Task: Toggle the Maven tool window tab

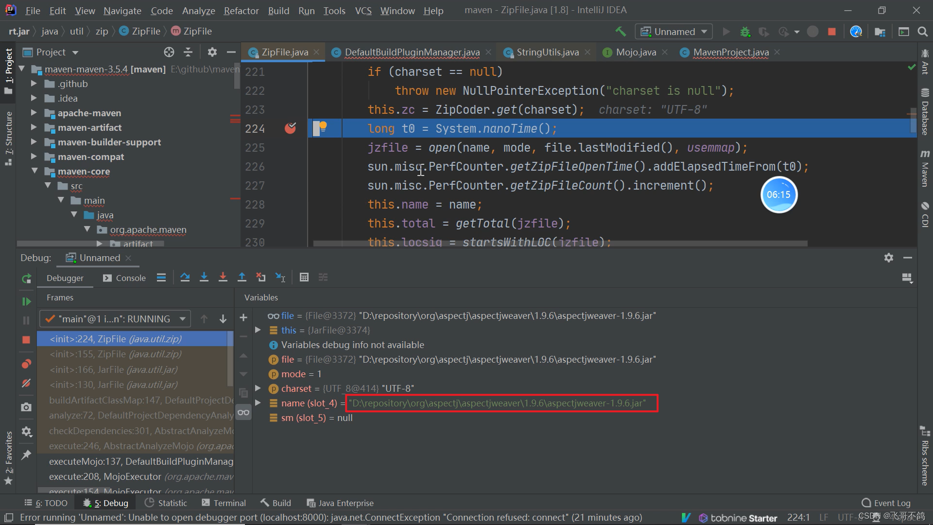Action: 925,168
